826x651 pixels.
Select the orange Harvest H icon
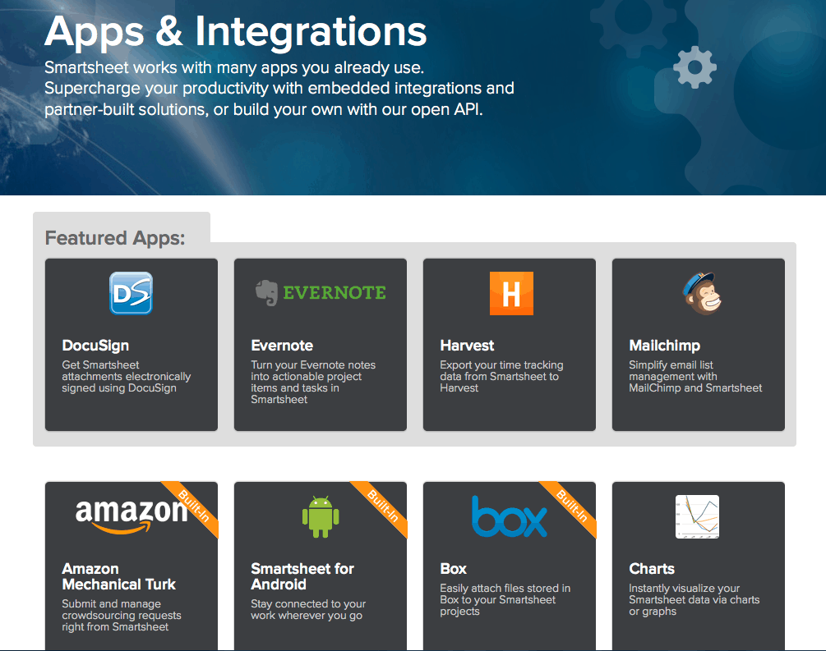511,293
